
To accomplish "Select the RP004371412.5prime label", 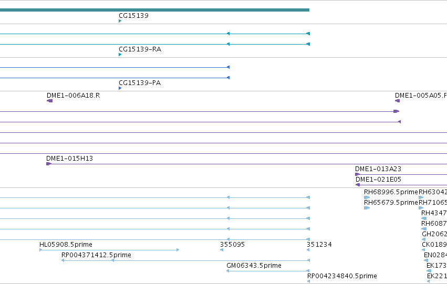I will click(96, 255).
